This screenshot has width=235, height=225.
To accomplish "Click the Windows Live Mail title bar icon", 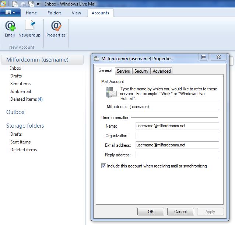I will [x=3, y=4].
